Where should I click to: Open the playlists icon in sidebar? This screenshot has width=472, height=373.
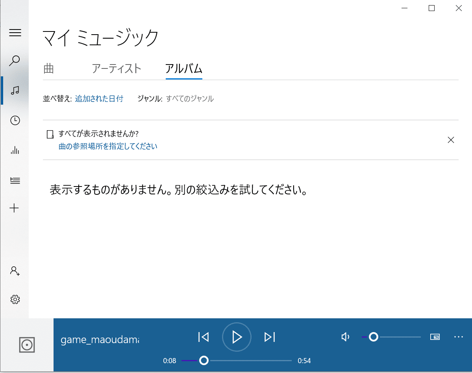(x=15, y=181)
